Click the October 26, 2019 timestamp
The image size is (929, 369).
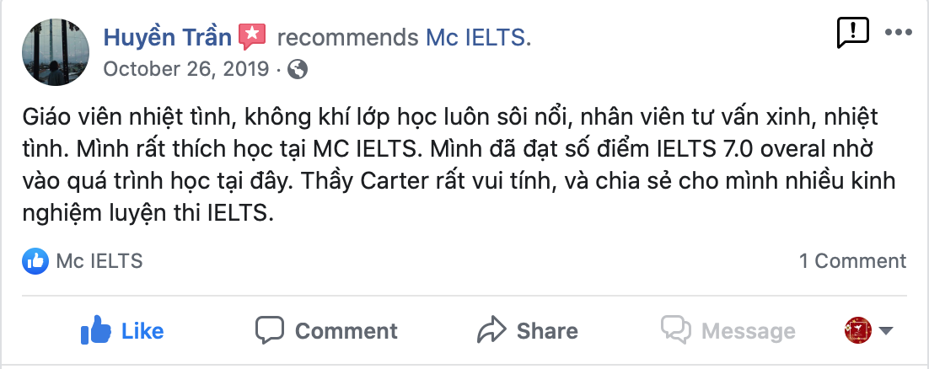185,70
